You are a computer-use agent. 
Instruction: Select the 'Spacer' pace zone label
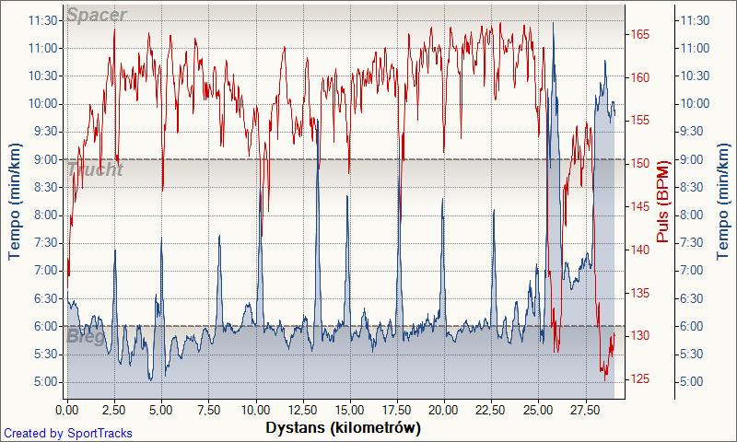(x=96, y=16)
